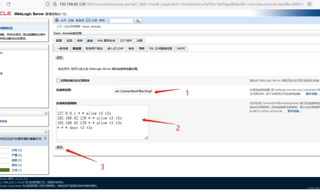Screen dimensions: 320x192
Task: Switch to the 嵌入式 LDAP subtab
Action: (x=116, y=49)
